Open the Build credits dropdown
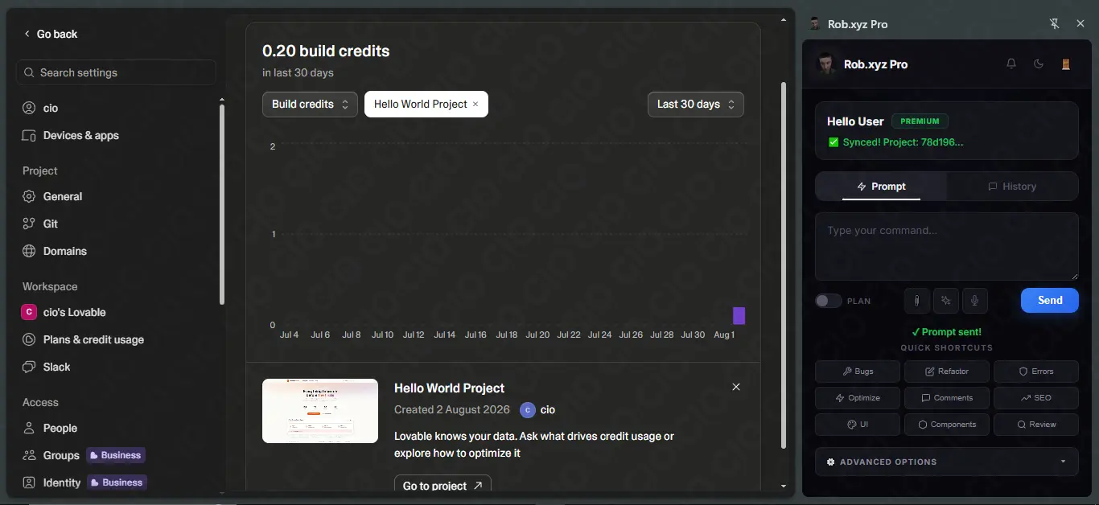This screenshot has height=505, width=1099. [x=310, y=105]
